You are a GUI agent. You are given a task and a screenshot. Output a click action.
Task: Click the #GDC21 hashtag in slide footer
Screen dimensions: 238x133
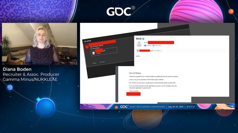[191, 107]
